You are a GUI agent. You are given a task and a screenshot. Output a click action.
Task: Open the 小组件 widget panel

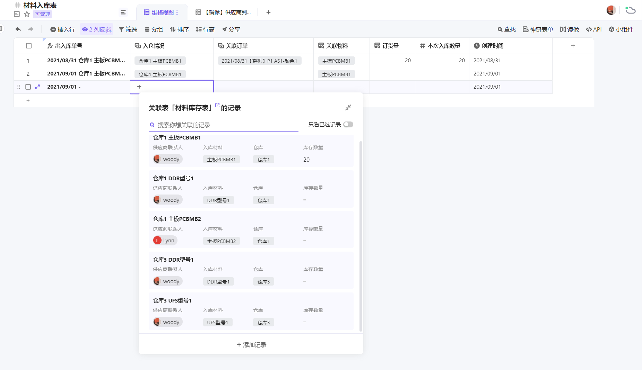(x=621, y=29)
